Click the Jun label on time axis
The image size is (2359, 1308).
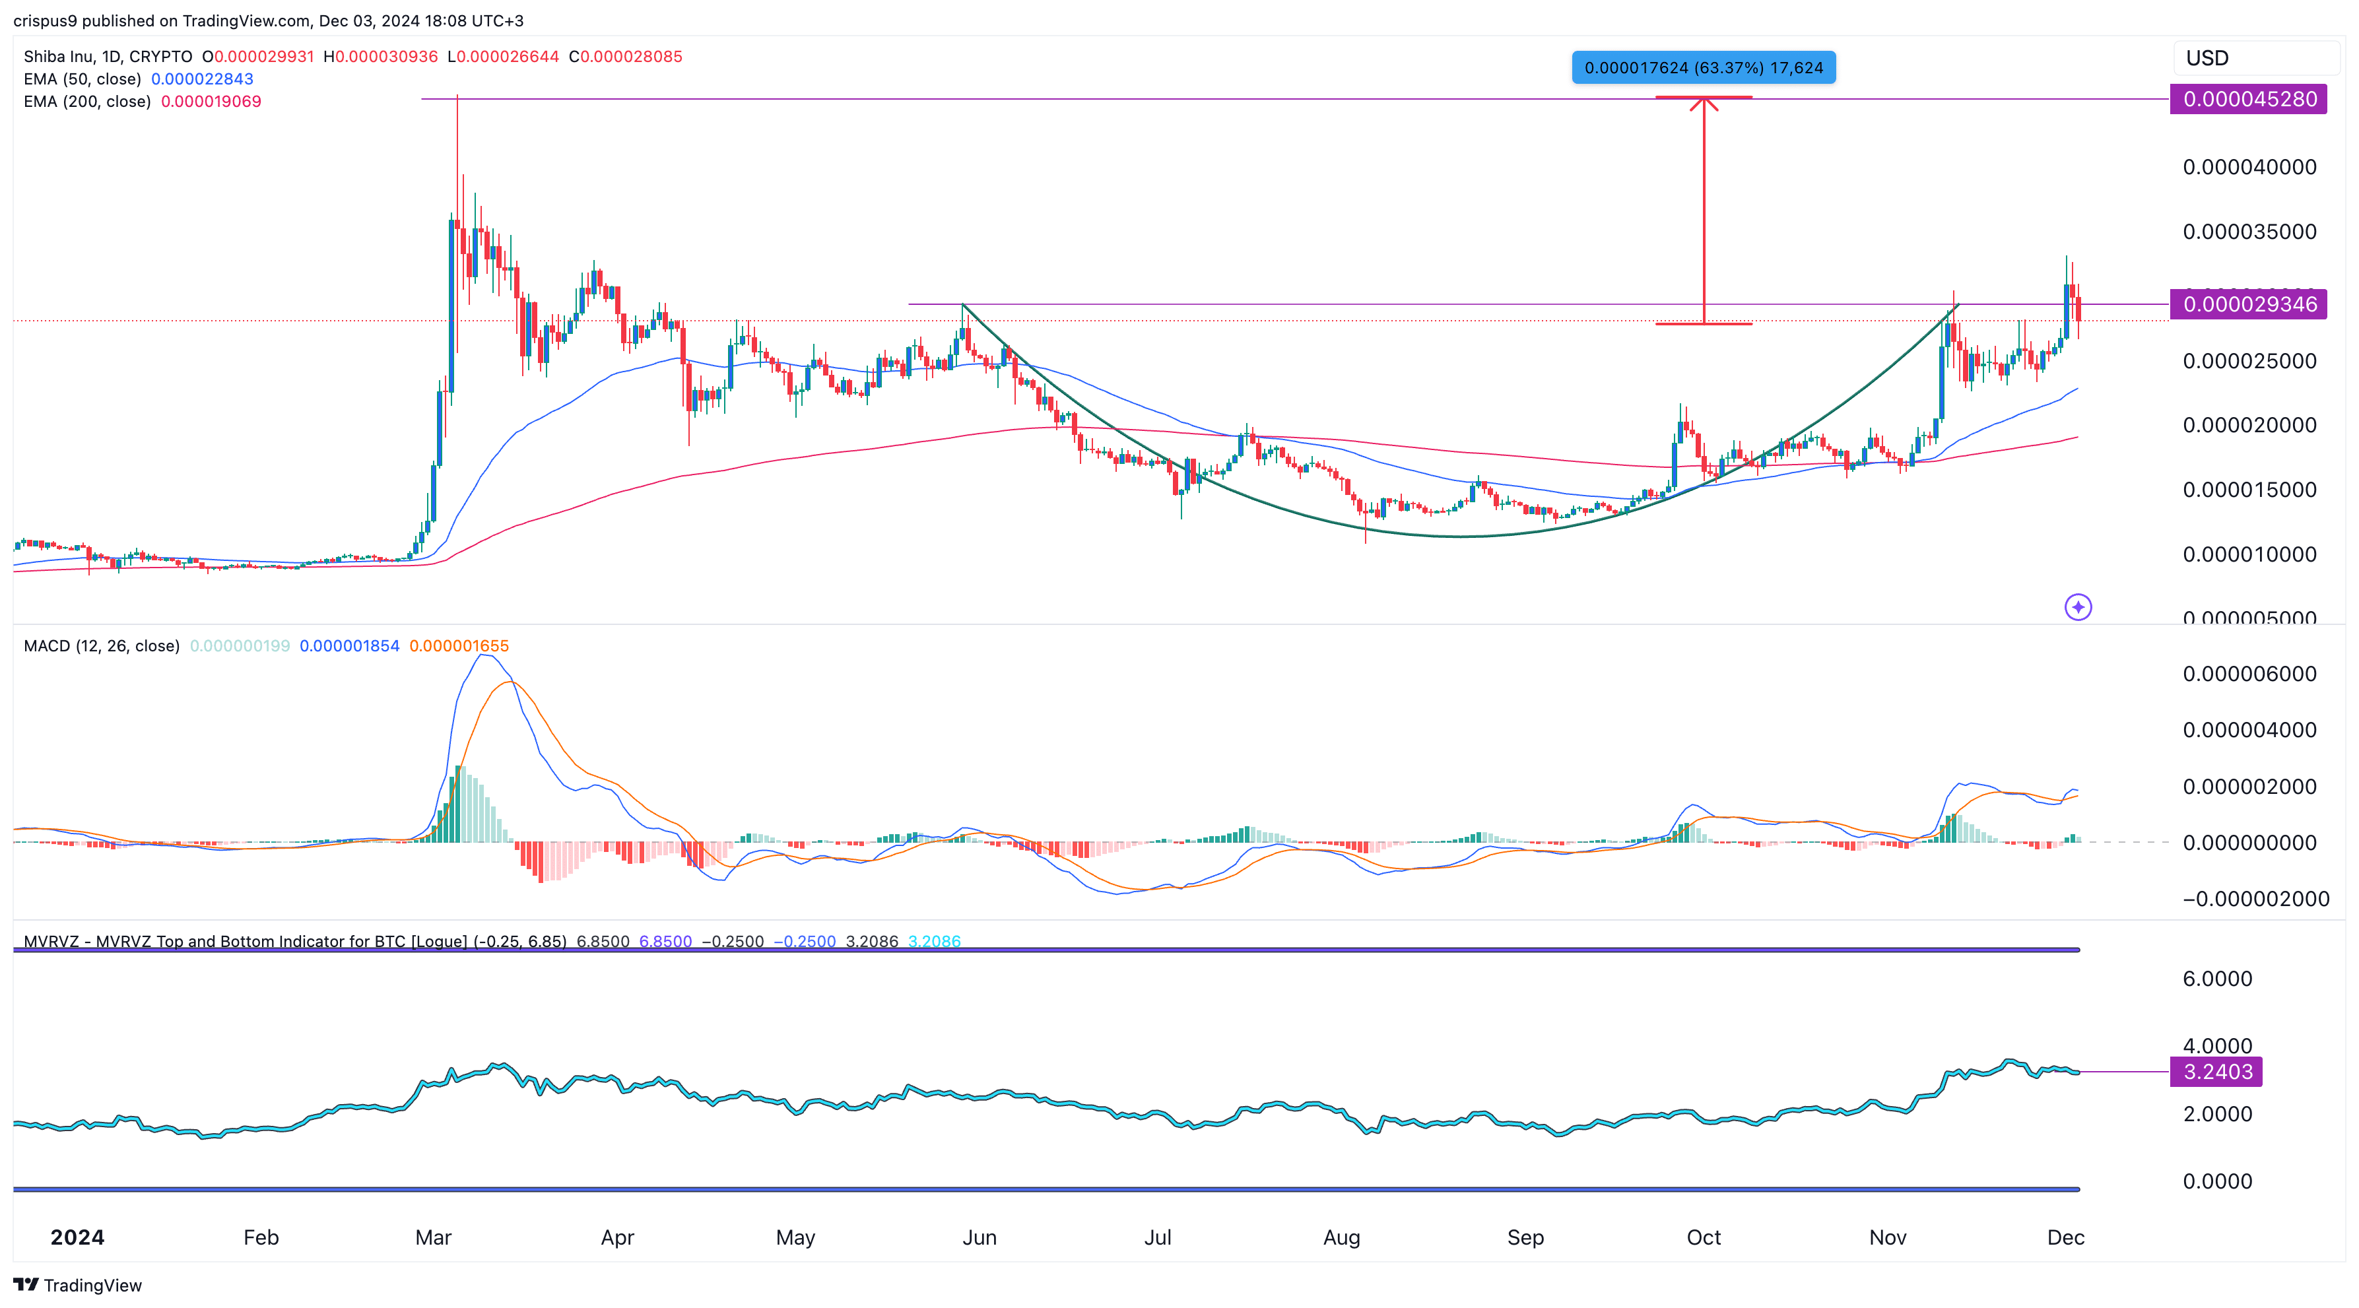979,1237
